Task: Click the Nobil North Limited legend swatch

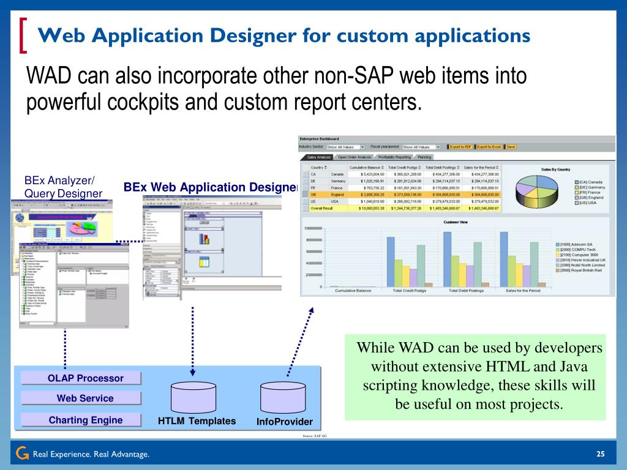Action: [x=557, y=265]
